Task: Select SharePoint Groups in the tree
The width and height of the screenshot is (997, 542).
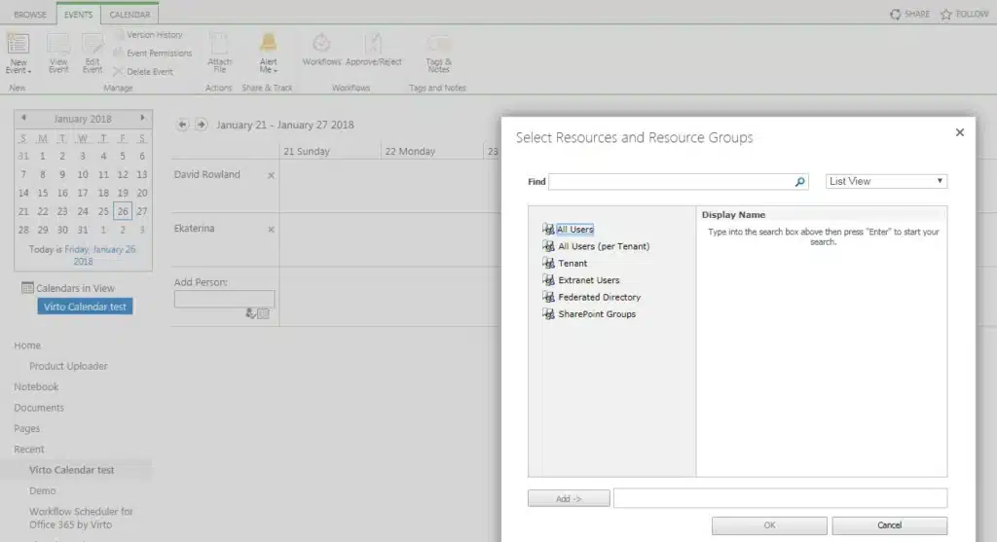Action: tap(597, 314)
